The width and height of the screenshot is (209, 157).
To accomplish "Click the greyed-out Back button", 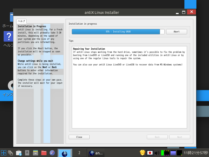I will 157,137.
